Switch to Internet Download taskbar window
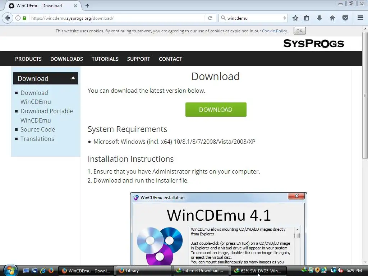This screenshot has width=368, height=276. (201, 271)
